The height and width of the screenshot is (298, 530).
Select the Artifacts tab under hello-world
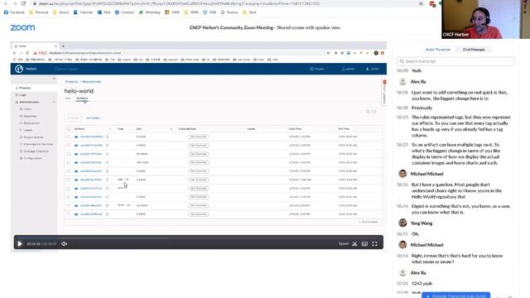(x=82, y=99)
